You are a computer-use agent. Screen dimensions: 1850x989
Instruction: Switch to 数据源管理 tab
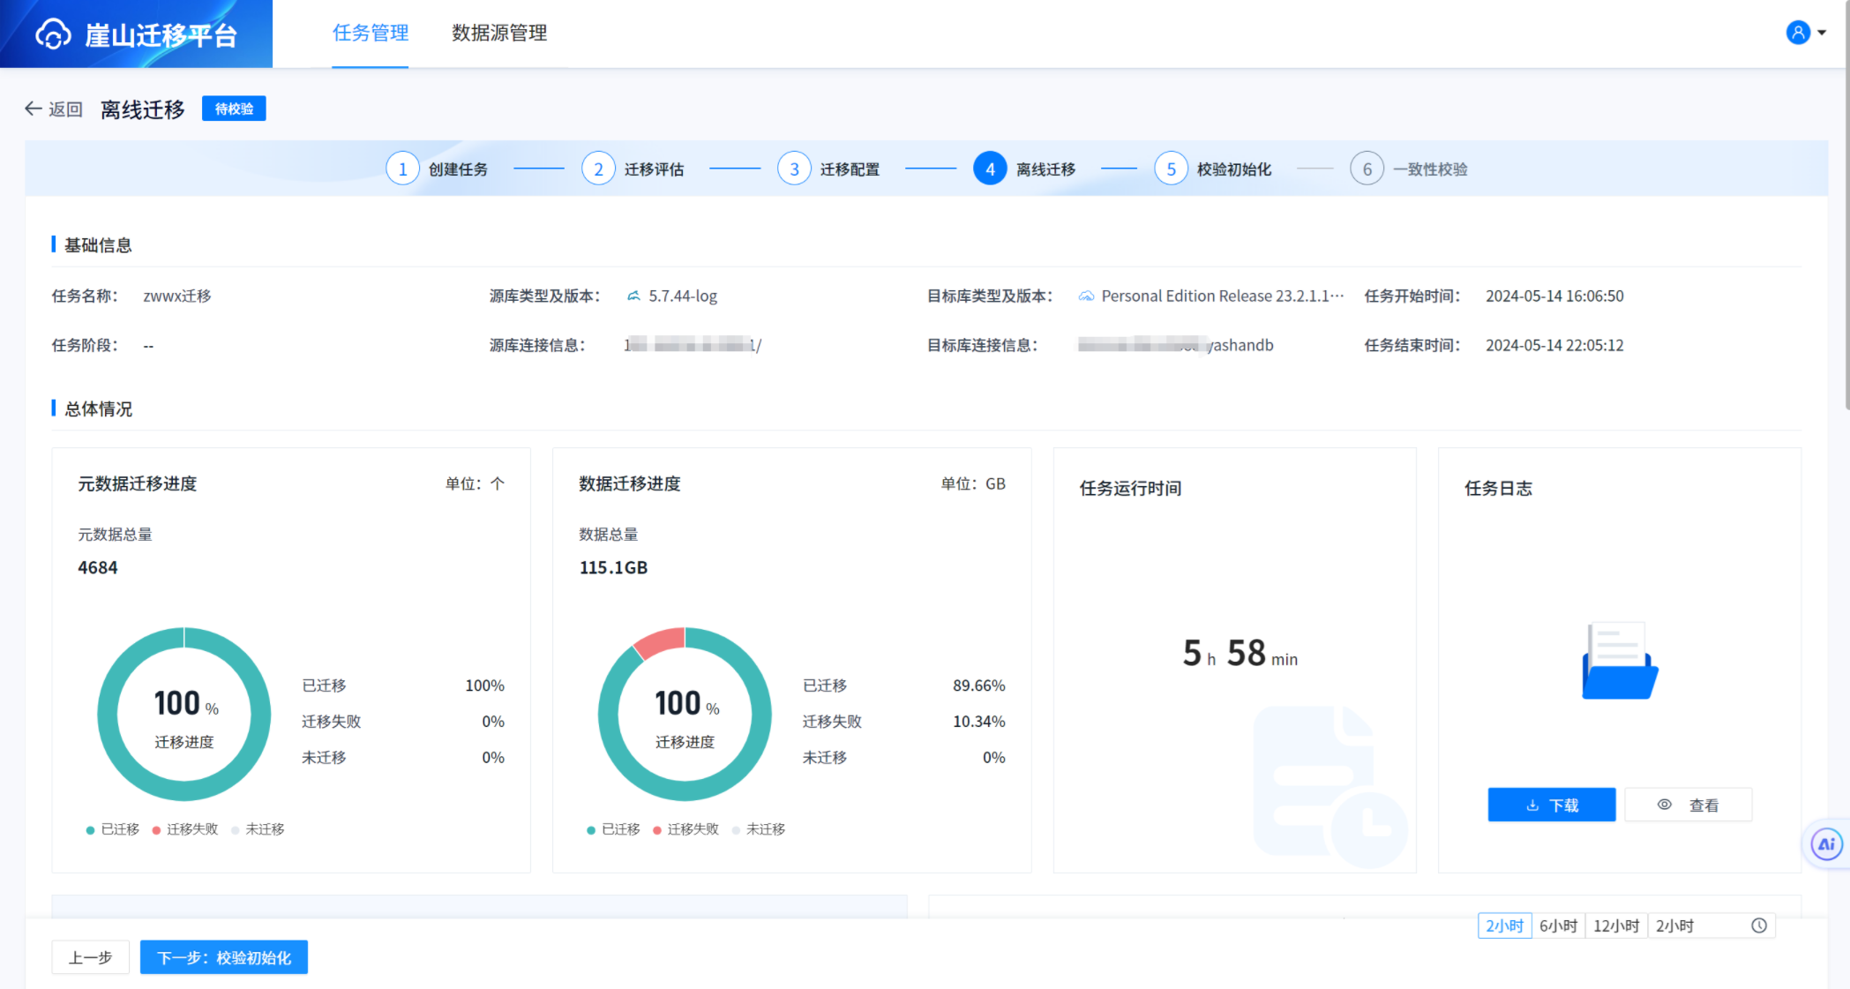(499, 33)
